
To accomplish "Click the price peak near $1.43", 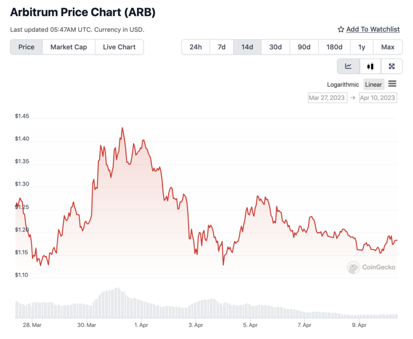I will point(122,128).
